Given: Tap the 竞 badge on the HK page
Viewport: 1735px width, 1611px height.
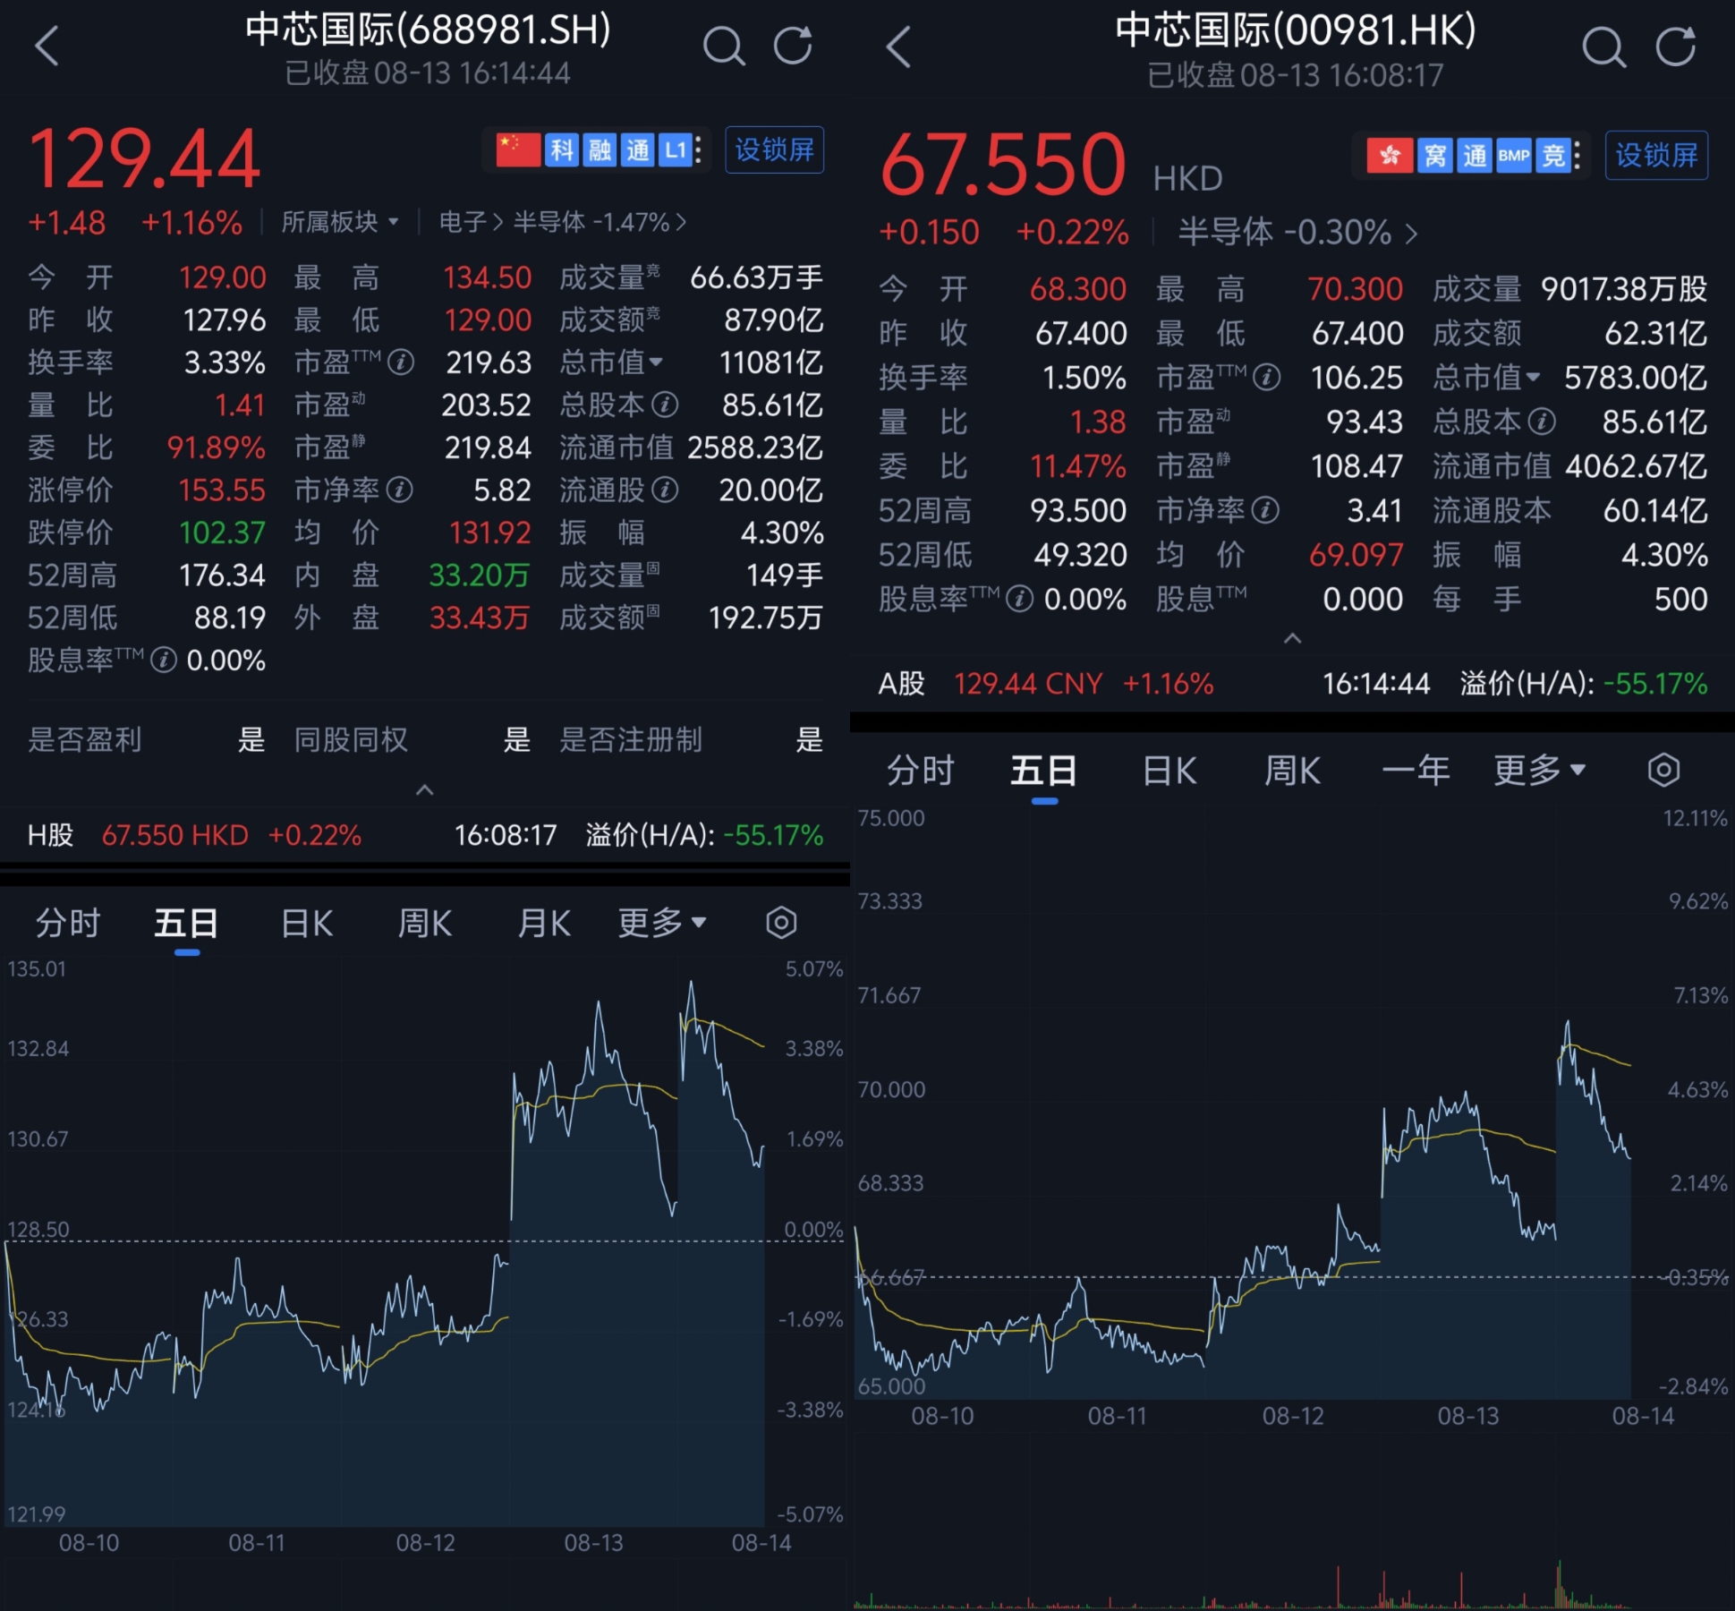Looking at the screenshot, I should pyautogui.click(x=1553, y=156).
